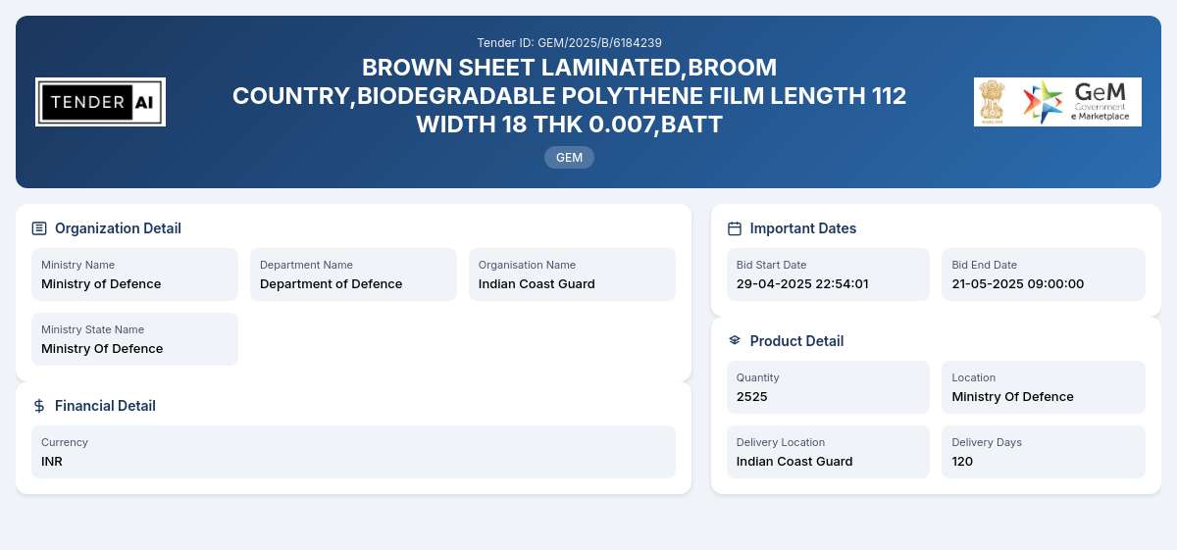Screen dimensions: 1177x550
Task: Click the GEM badge under the title
Action: (x=569, y=157)
